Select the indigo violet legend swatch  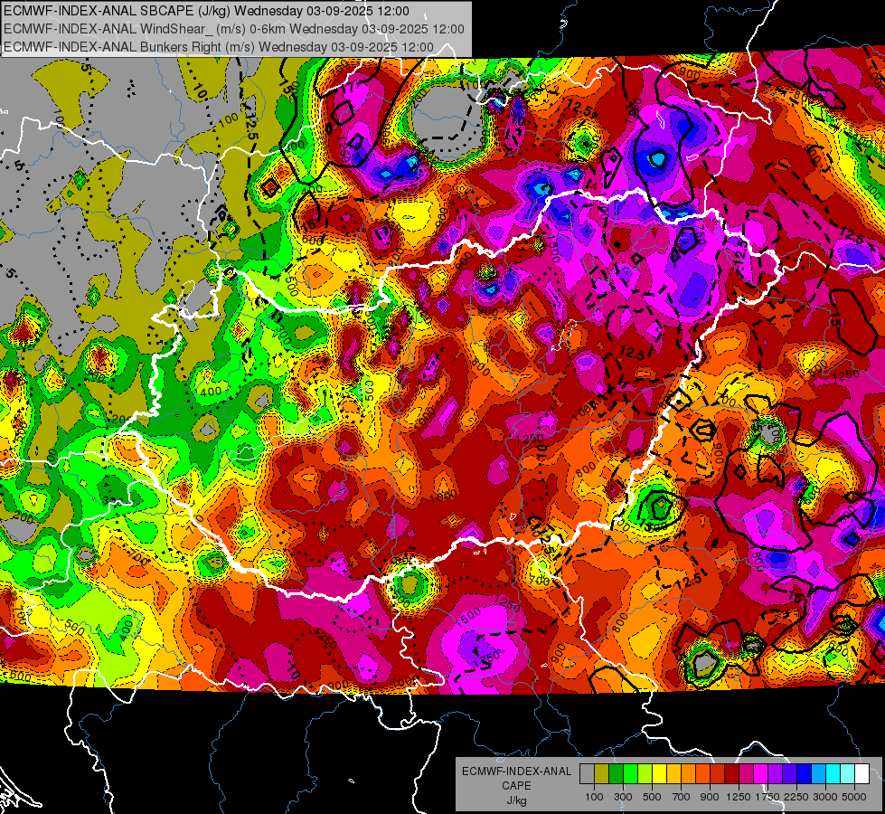point(789,774)
